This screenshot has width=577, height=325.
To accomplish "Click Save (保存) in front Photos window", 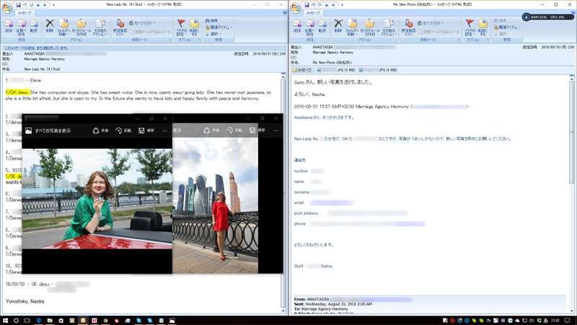I will 146,131.
